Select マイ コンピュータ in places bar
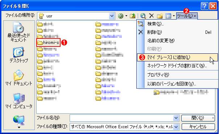This screenshot has height=134, width=219. pos(19,101)
